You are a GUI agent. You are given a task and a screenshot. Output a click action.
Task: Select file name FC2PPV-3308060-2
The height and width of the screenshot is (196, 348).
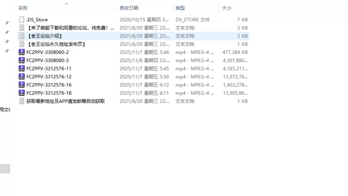(x=47, y=52)
